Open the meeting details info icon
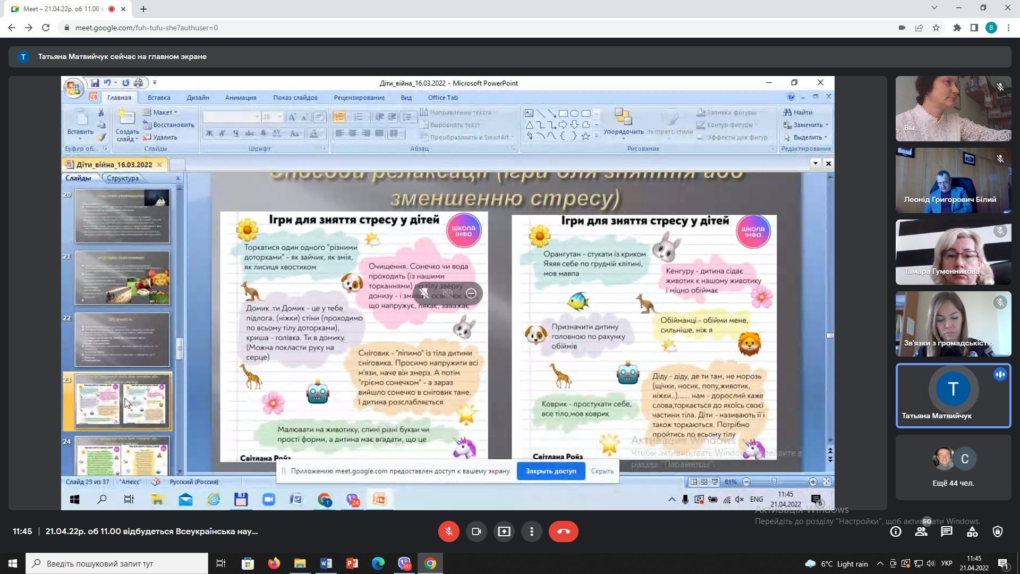 click(896, 531)
